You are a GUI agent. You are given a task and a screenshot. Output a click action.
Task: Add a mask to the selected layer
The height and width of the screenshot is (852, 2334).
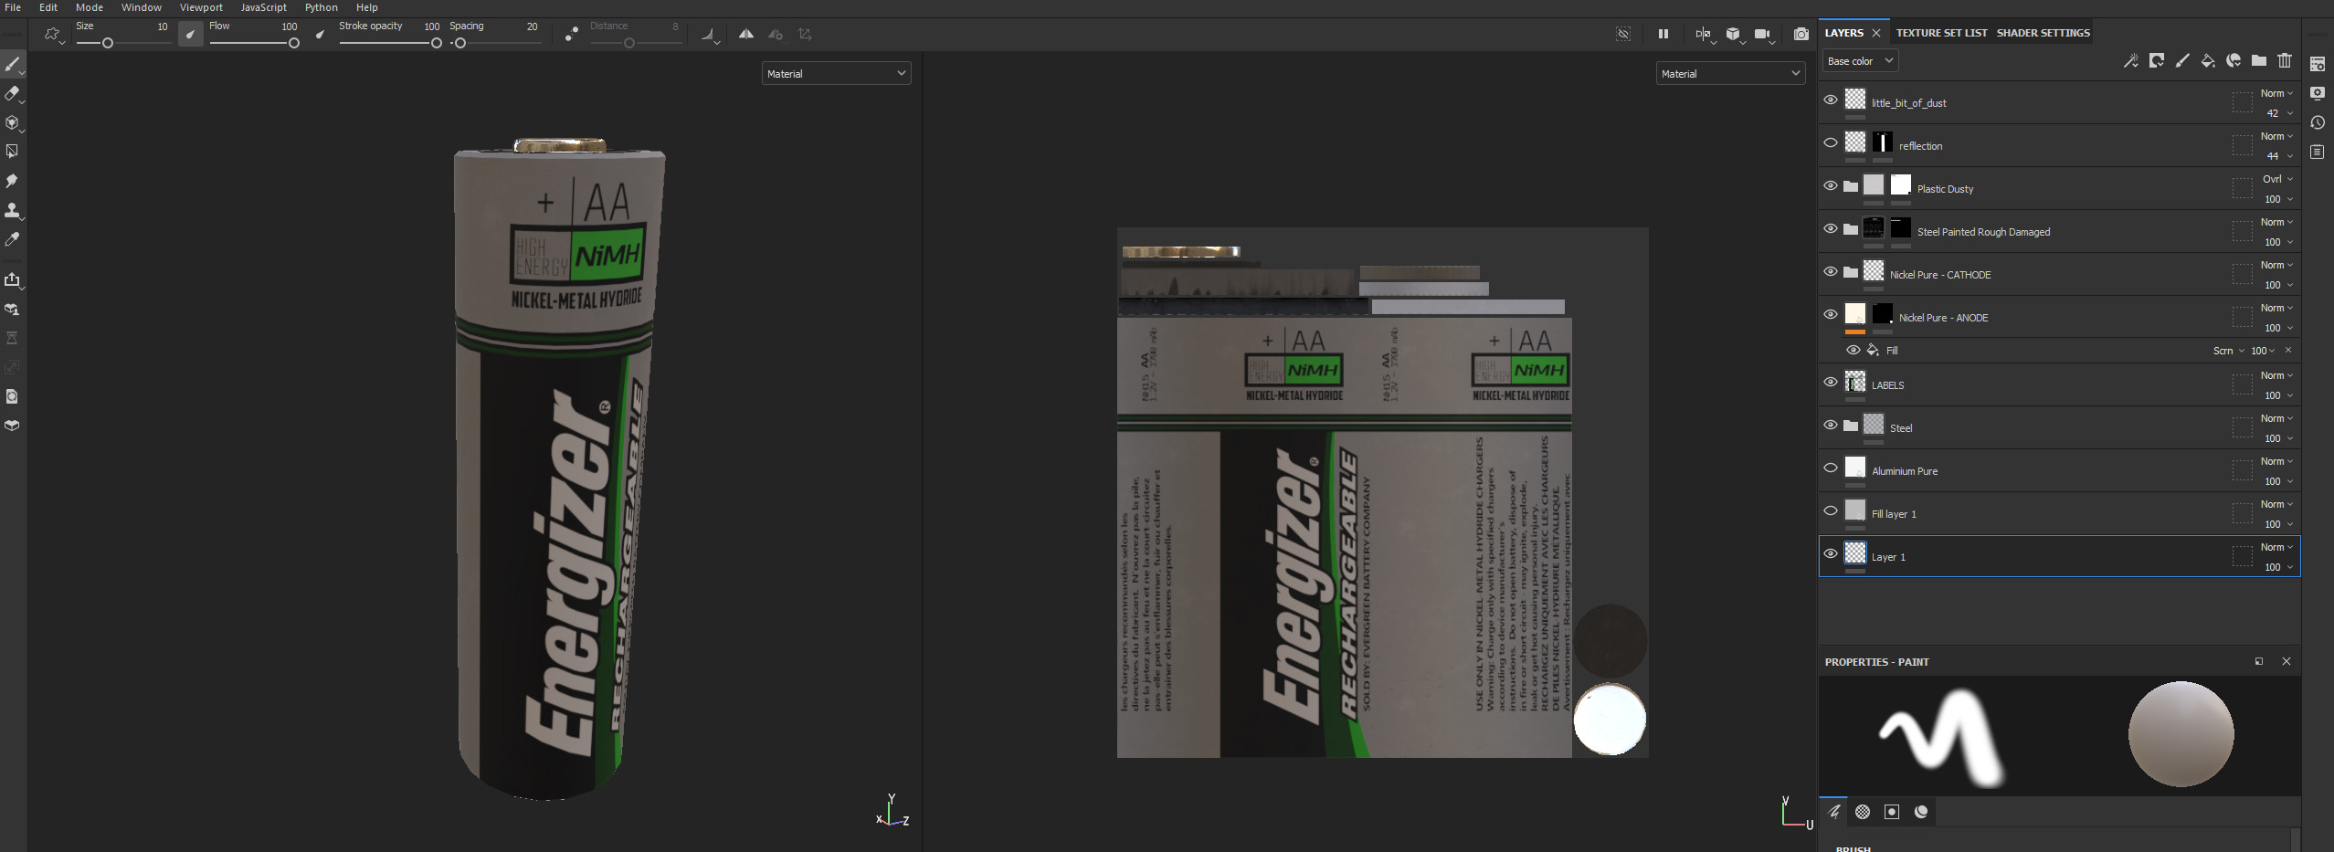tap(2156, 60)
